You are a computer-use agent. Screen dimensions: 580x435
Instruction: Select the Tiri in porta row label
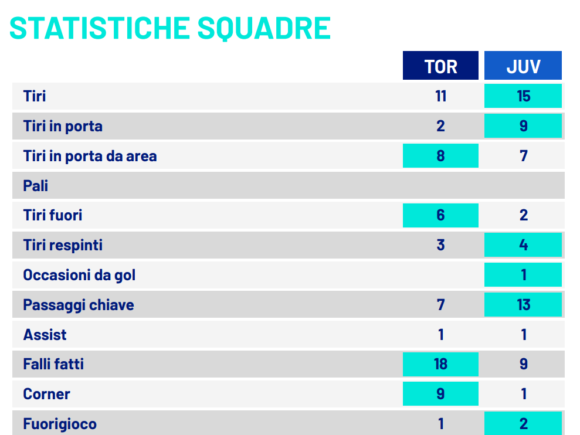(x=63, y=126)
